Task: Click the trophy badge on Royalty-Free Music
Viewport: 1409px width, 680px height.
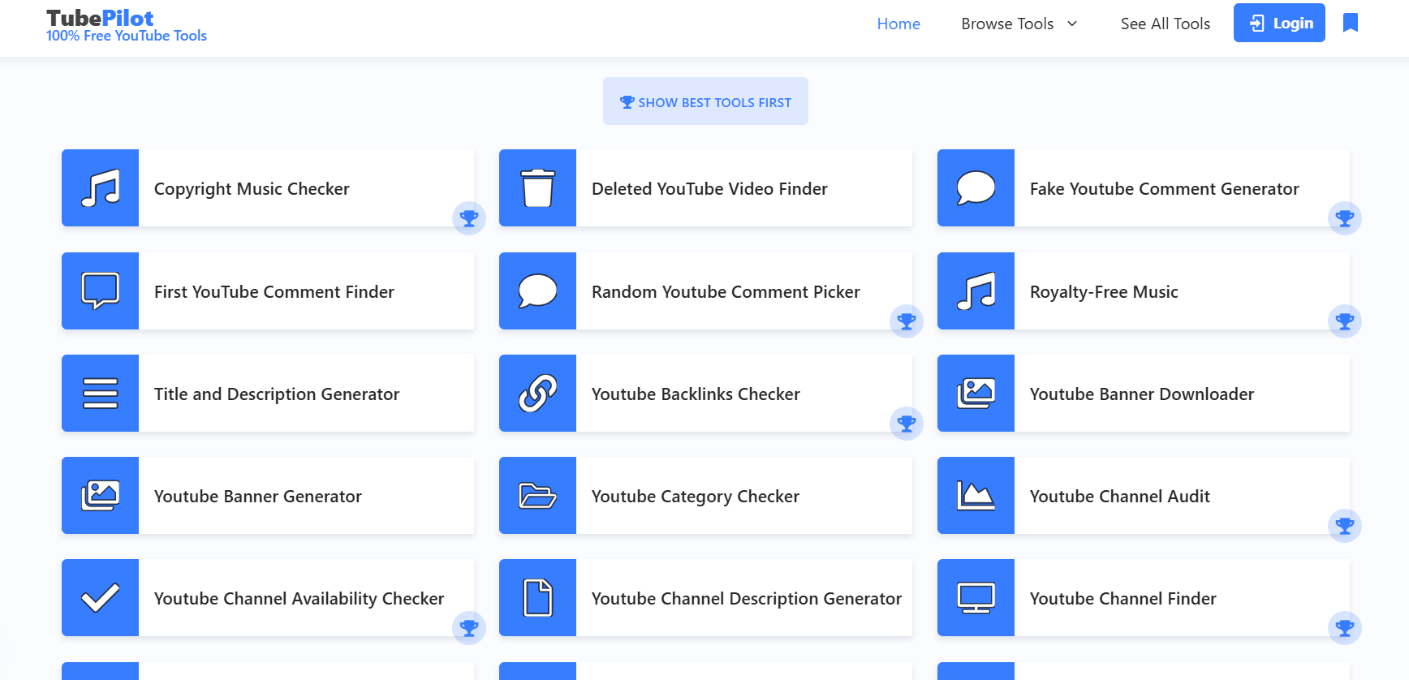Action: coord(1345,321)
